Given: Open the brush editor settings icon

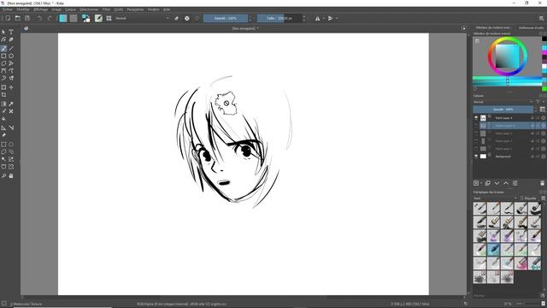Looking at the screenshot, I should tap(99, 18).
